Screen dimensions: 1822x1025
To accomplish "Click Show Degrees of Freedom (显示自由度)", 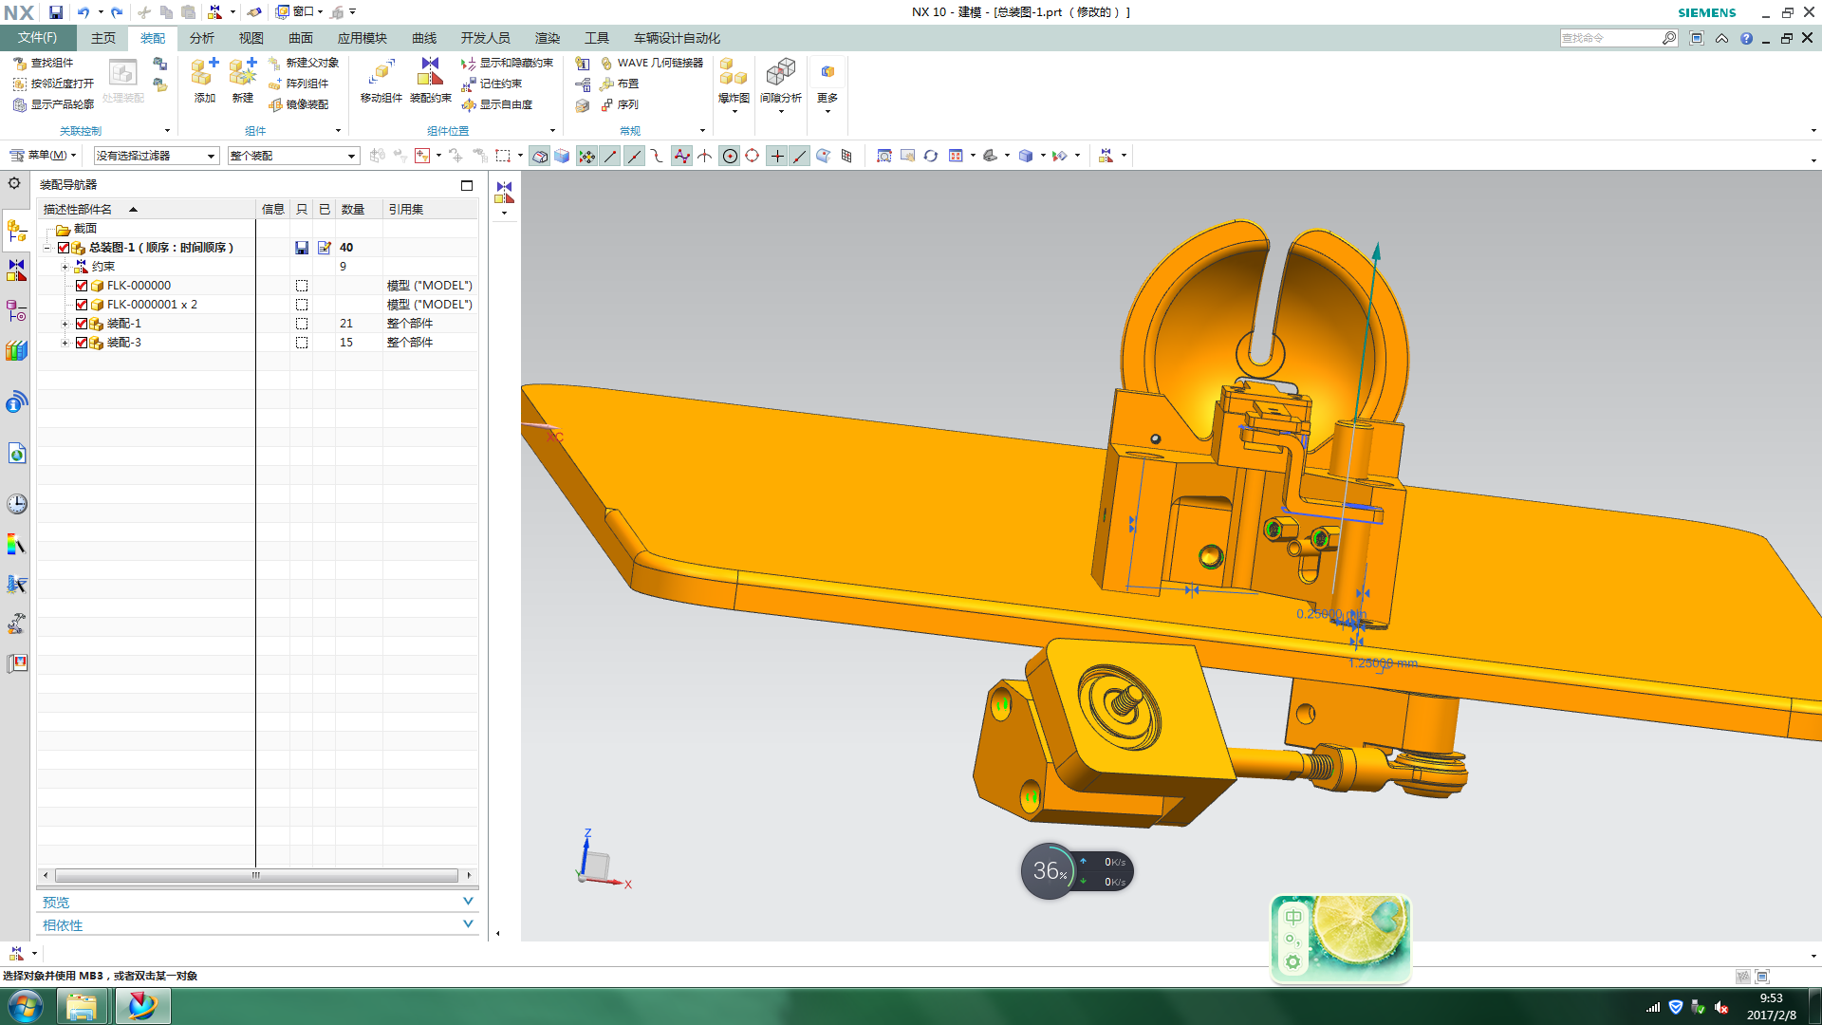I will [496, 104].
